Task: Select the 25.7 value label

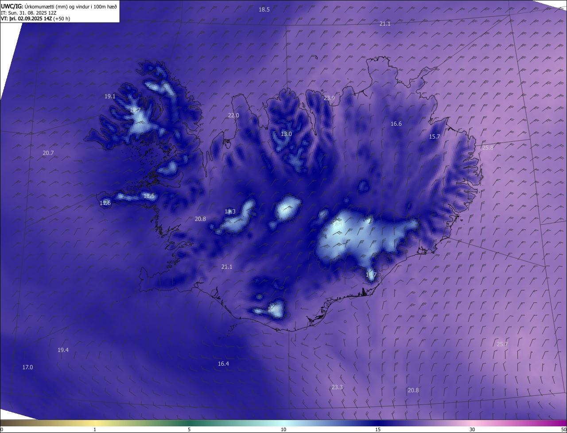Action: click(502, 344)
